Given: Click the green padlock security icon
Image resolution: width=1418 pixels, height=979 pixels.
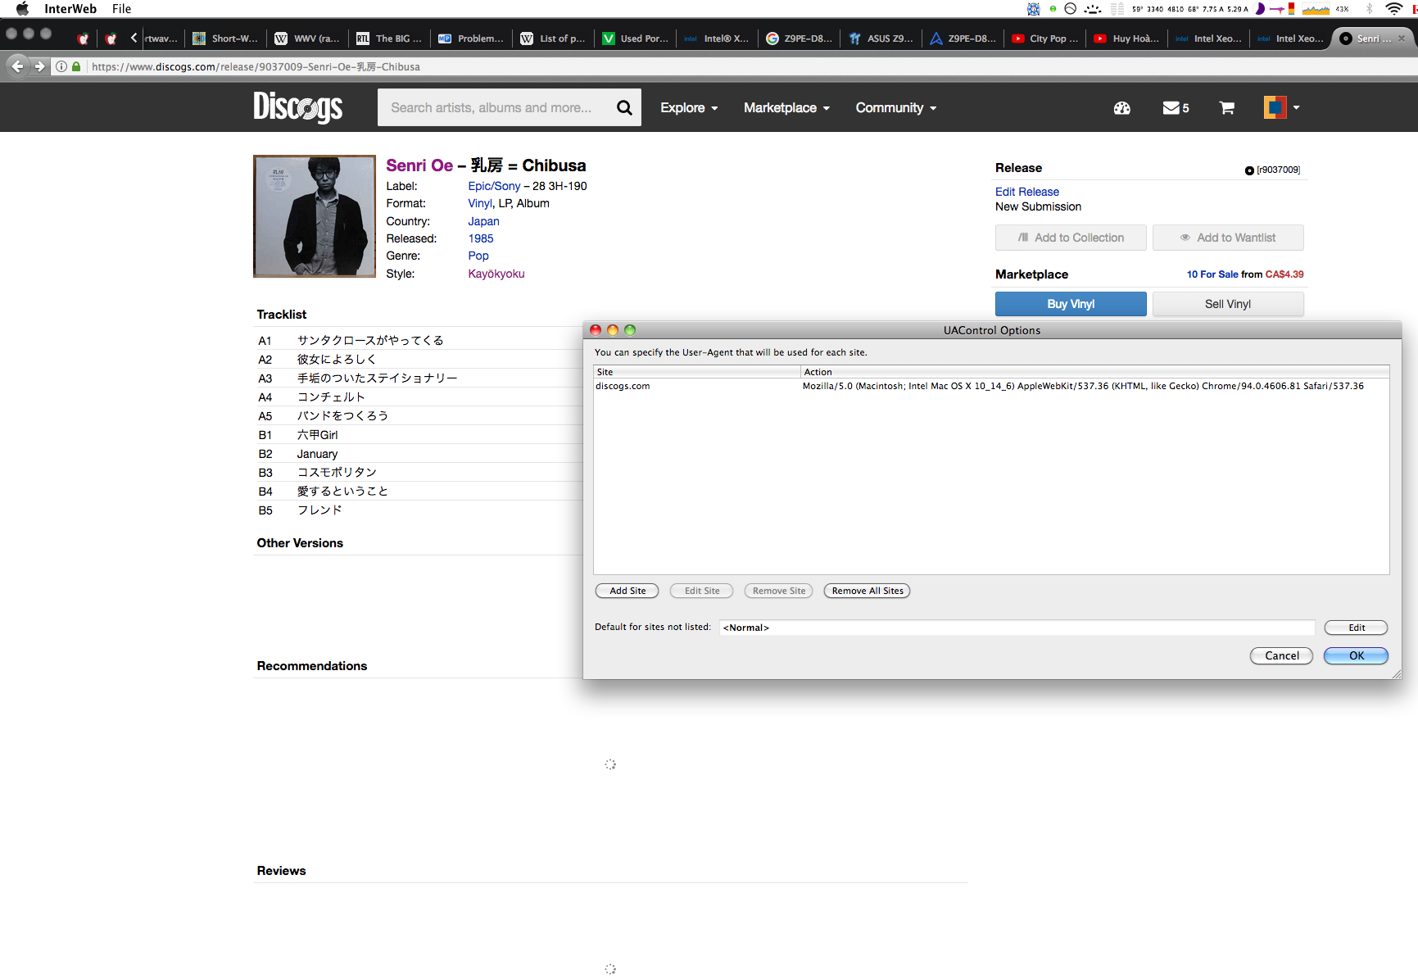Looking at the screenshot, I should point(76,66).
